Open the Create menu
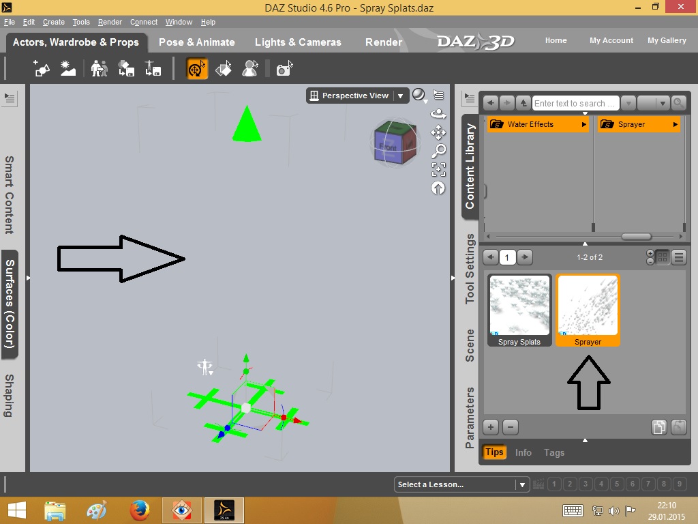The width and height of the screenshot is (698, 524). [53, 22]
